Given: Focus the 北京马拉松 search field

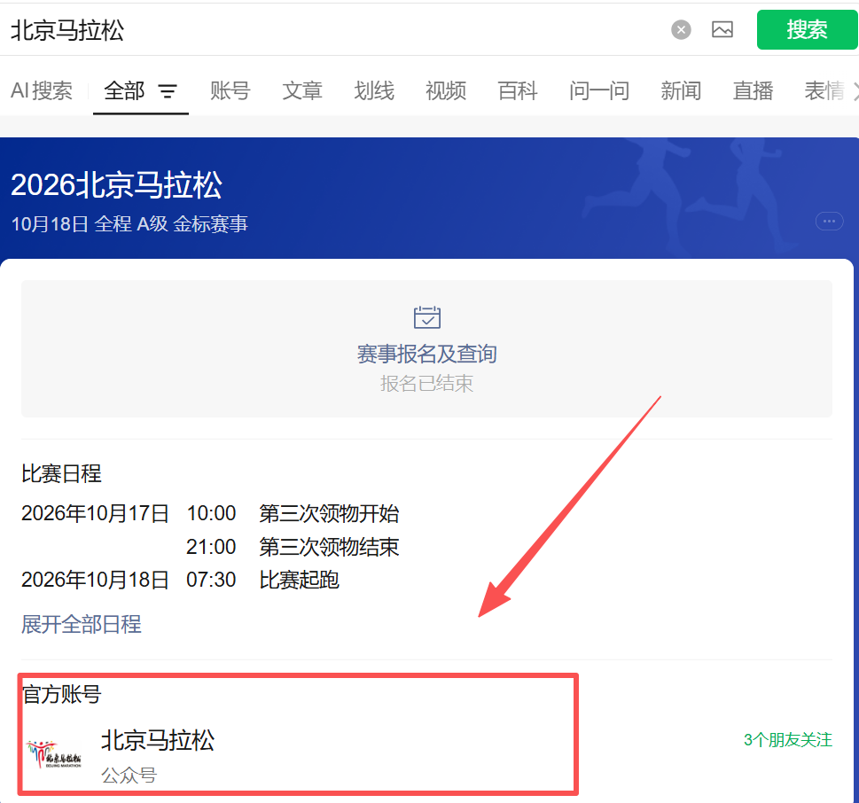Looking at the screenshot, I should point(334,29).
